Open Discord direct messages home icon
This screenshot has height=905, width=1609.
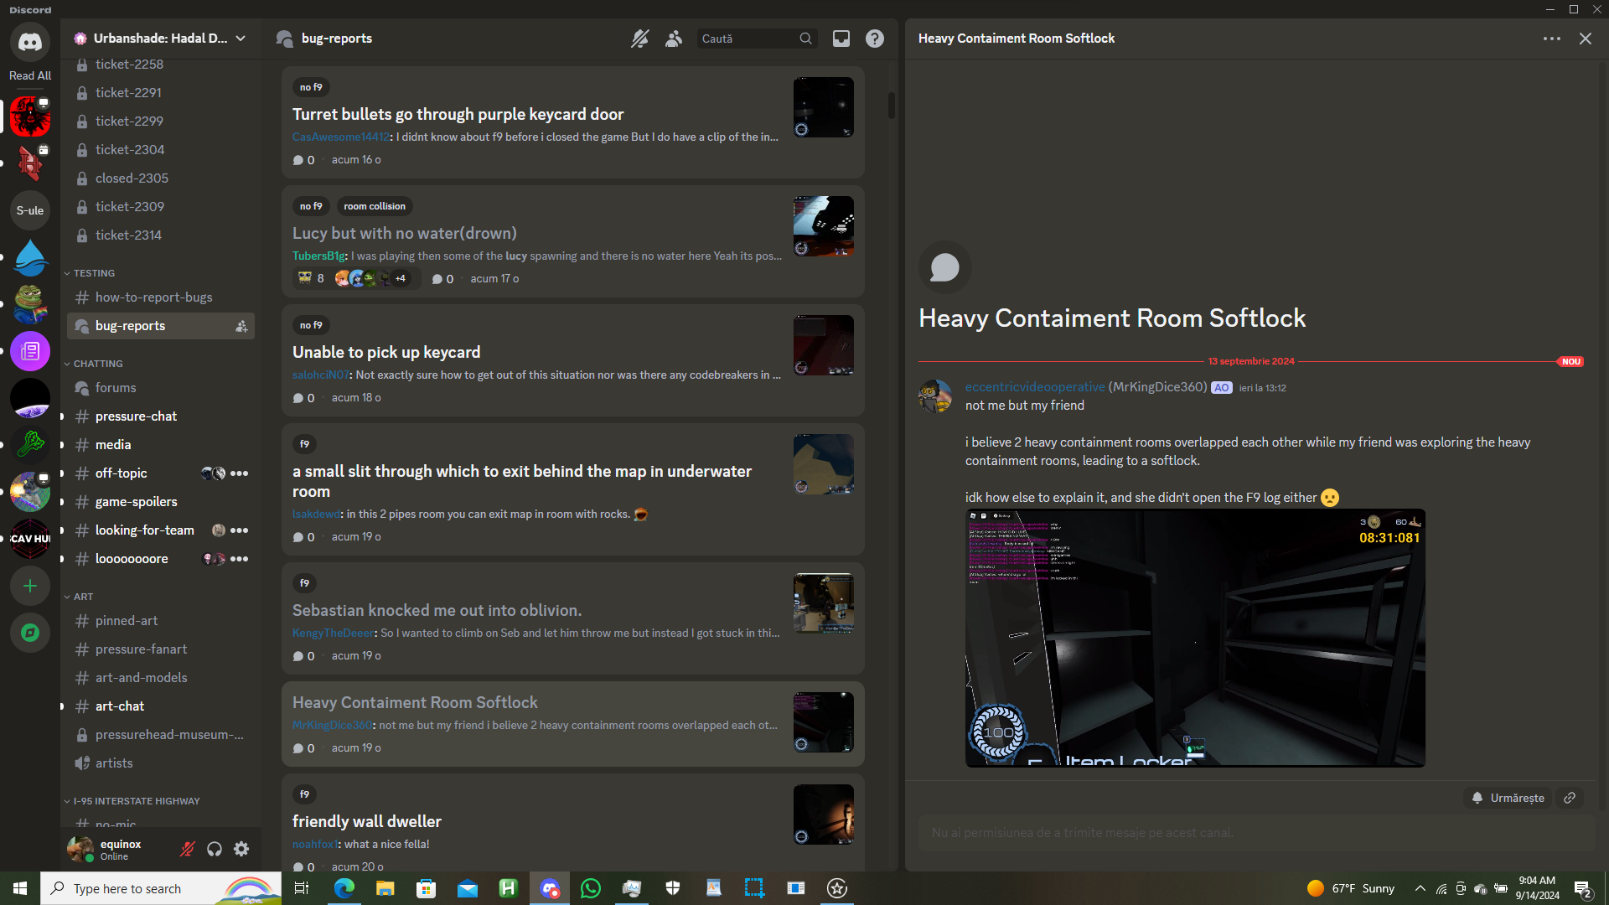click(x=30, y=41)
